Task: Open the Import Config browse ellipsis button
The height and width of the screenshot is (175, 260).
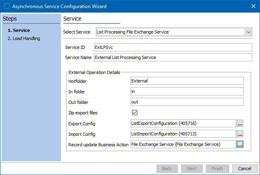Action: coord(240,134)
